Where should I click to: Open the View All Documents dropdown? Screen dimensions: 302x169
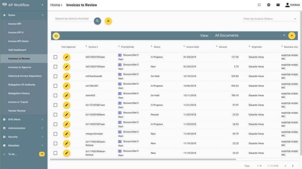click(x=250, y=36)
